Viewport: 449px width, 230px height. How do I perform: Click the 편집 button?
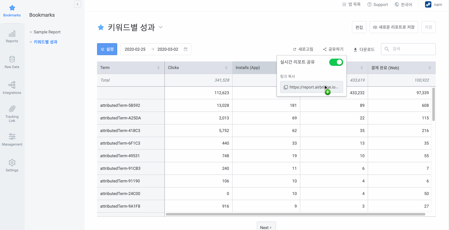click(359, 27)
